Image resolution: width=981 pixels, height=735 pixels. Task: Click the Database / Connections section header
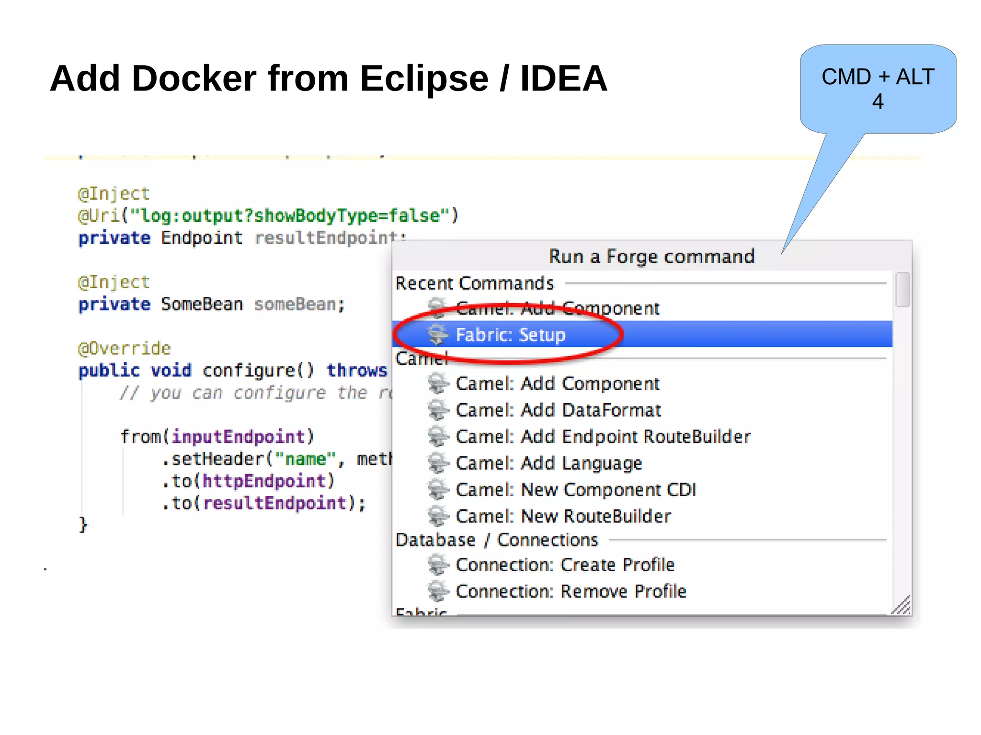[497, 540]
